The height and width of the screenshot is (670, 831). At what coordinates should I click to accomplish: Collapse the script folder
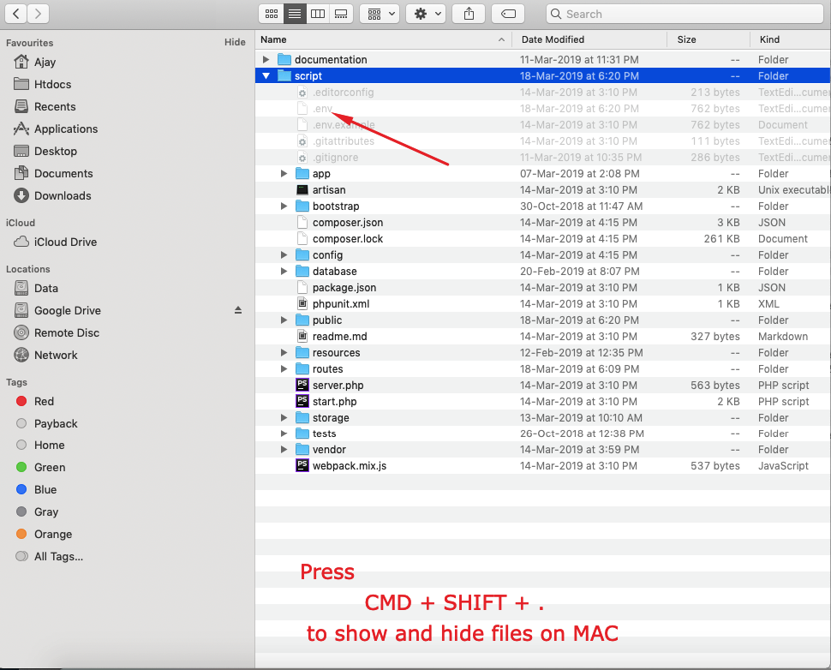click(x=266, y=75)
